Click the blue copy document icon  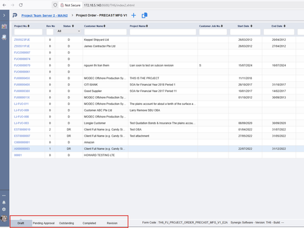click(x=145, y=15)
